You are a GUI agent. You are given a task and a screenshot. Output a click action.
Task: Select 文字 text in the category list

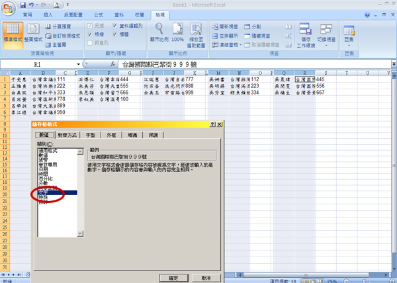58,192
